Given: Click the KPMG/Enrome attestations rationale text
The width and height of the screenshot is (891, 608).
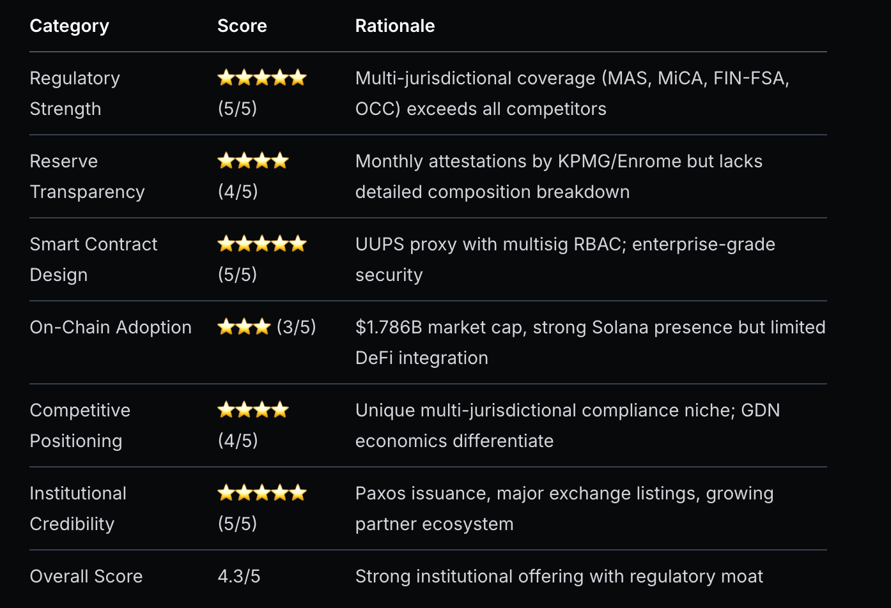Looking at the screenshot, I should (559, 176).
